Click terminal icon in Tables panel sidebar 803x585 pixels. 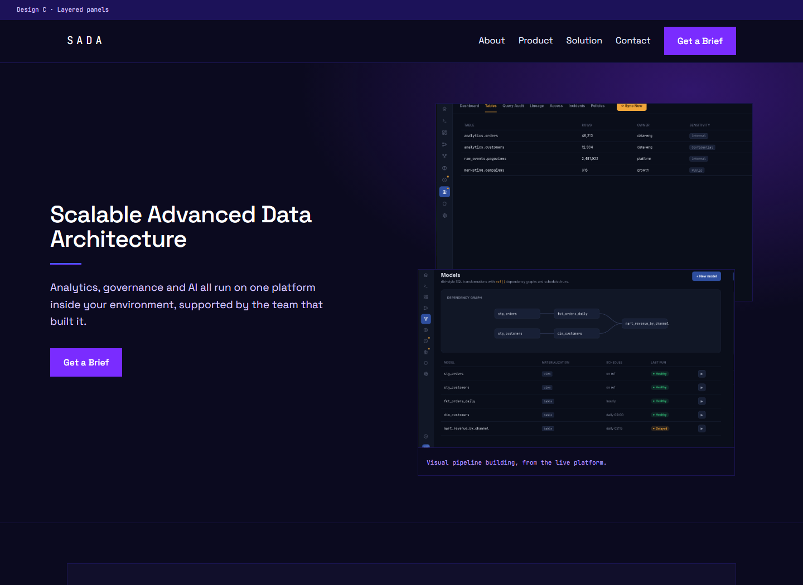(x=444, y=121)
